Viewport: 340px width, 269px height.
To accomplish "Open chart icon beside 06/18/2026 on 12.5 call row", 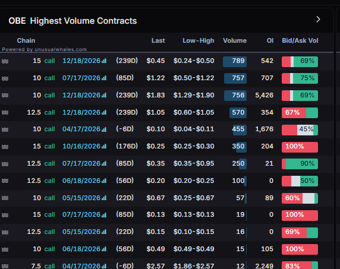I will click(104, 181).
